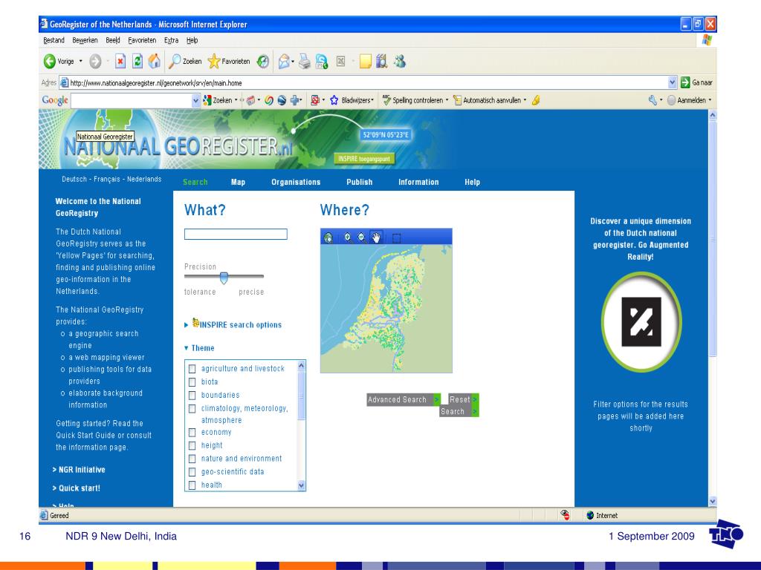Viewport: 761px width, 570px height.
Task: Refresh the page with green arrows icon
Action: [x=137, y=61]
